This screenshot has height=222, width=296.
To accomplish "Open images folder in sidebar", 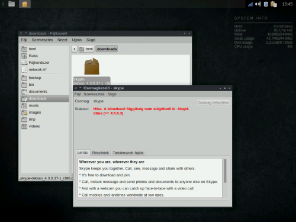I will pos(45,112).
